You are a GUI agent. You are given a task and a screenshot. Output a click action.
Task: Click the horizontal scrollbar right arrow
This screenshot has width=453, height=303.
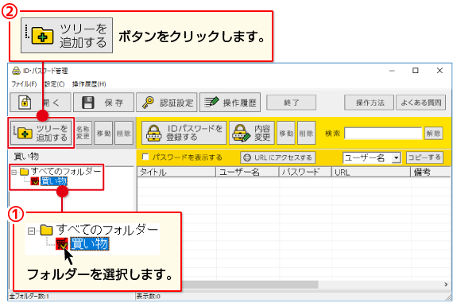pyautogui.click(x=446, y=285)
